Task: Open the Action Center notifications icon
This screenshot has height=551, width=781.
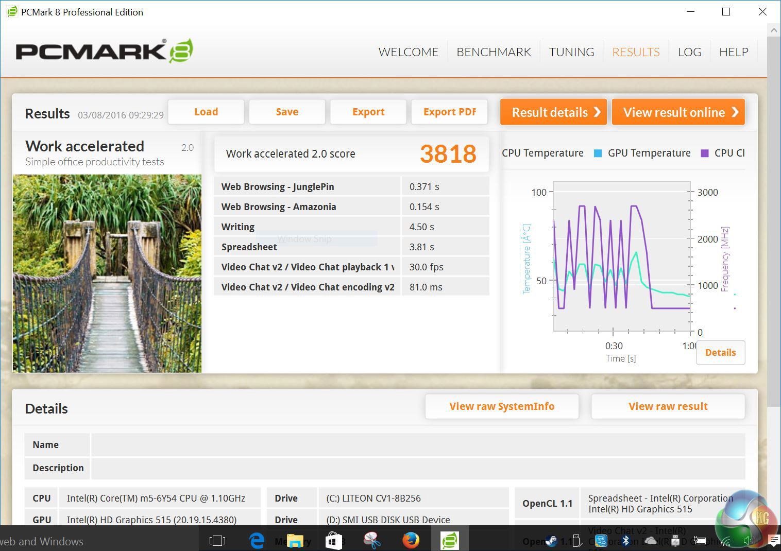Action: tap(773, 541)
